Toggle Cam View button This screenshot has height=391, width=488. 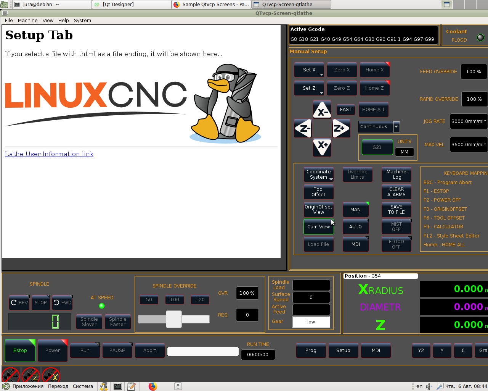tap(319, 227)
